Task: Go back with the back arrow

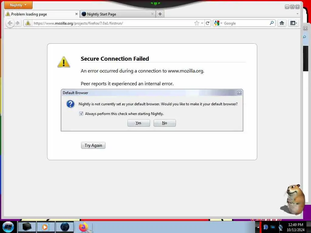Action: (x=10, y=23)
